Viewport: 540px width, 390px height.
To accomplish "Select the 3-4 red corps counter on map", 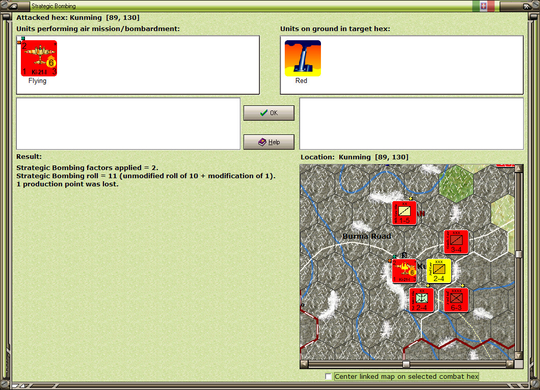I will pos(456,242).
